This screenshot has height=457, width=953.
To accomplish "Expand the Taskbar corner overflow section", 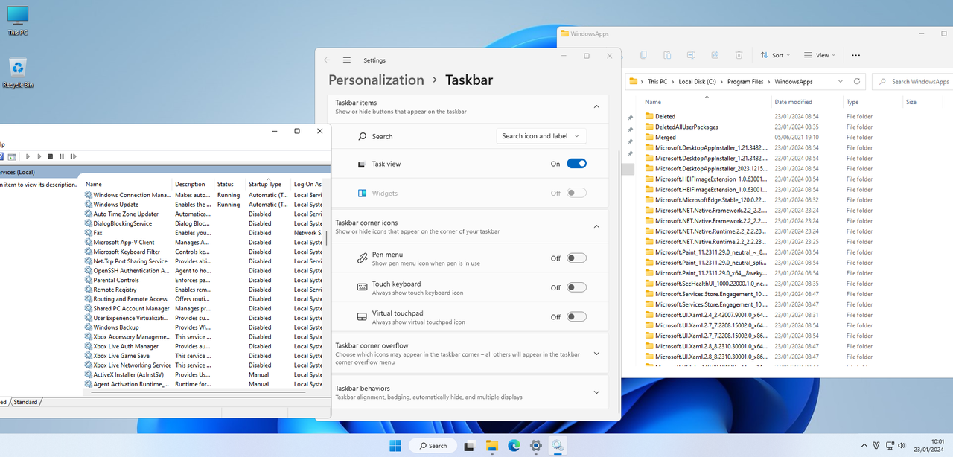I will click(x=596, y=354).
